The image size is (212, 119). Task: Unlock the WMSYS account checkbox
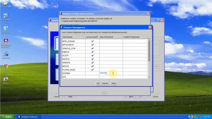click(x=92, y=52)
